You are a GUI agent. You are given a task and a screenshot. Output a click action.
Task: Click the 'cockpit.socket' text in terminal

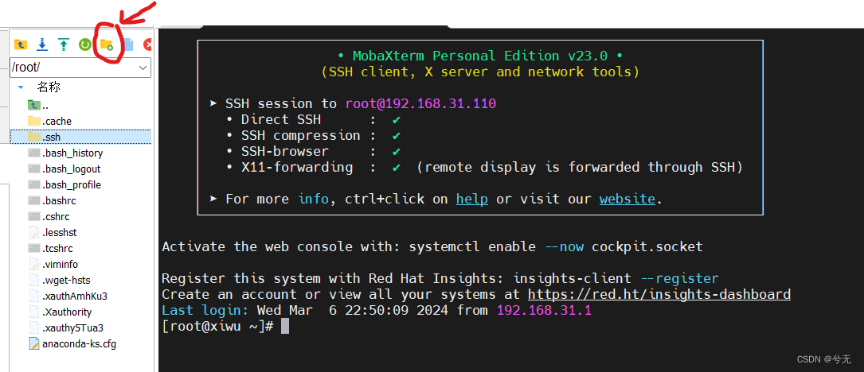(x=647, y=246)
